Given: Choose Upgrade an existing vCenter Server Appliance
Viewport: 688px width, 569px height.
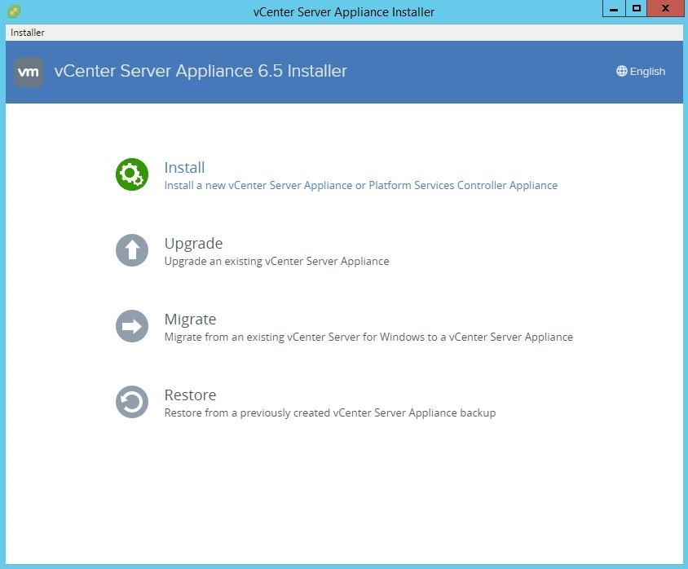Looking at the screenshot, I should coord(193,244).
